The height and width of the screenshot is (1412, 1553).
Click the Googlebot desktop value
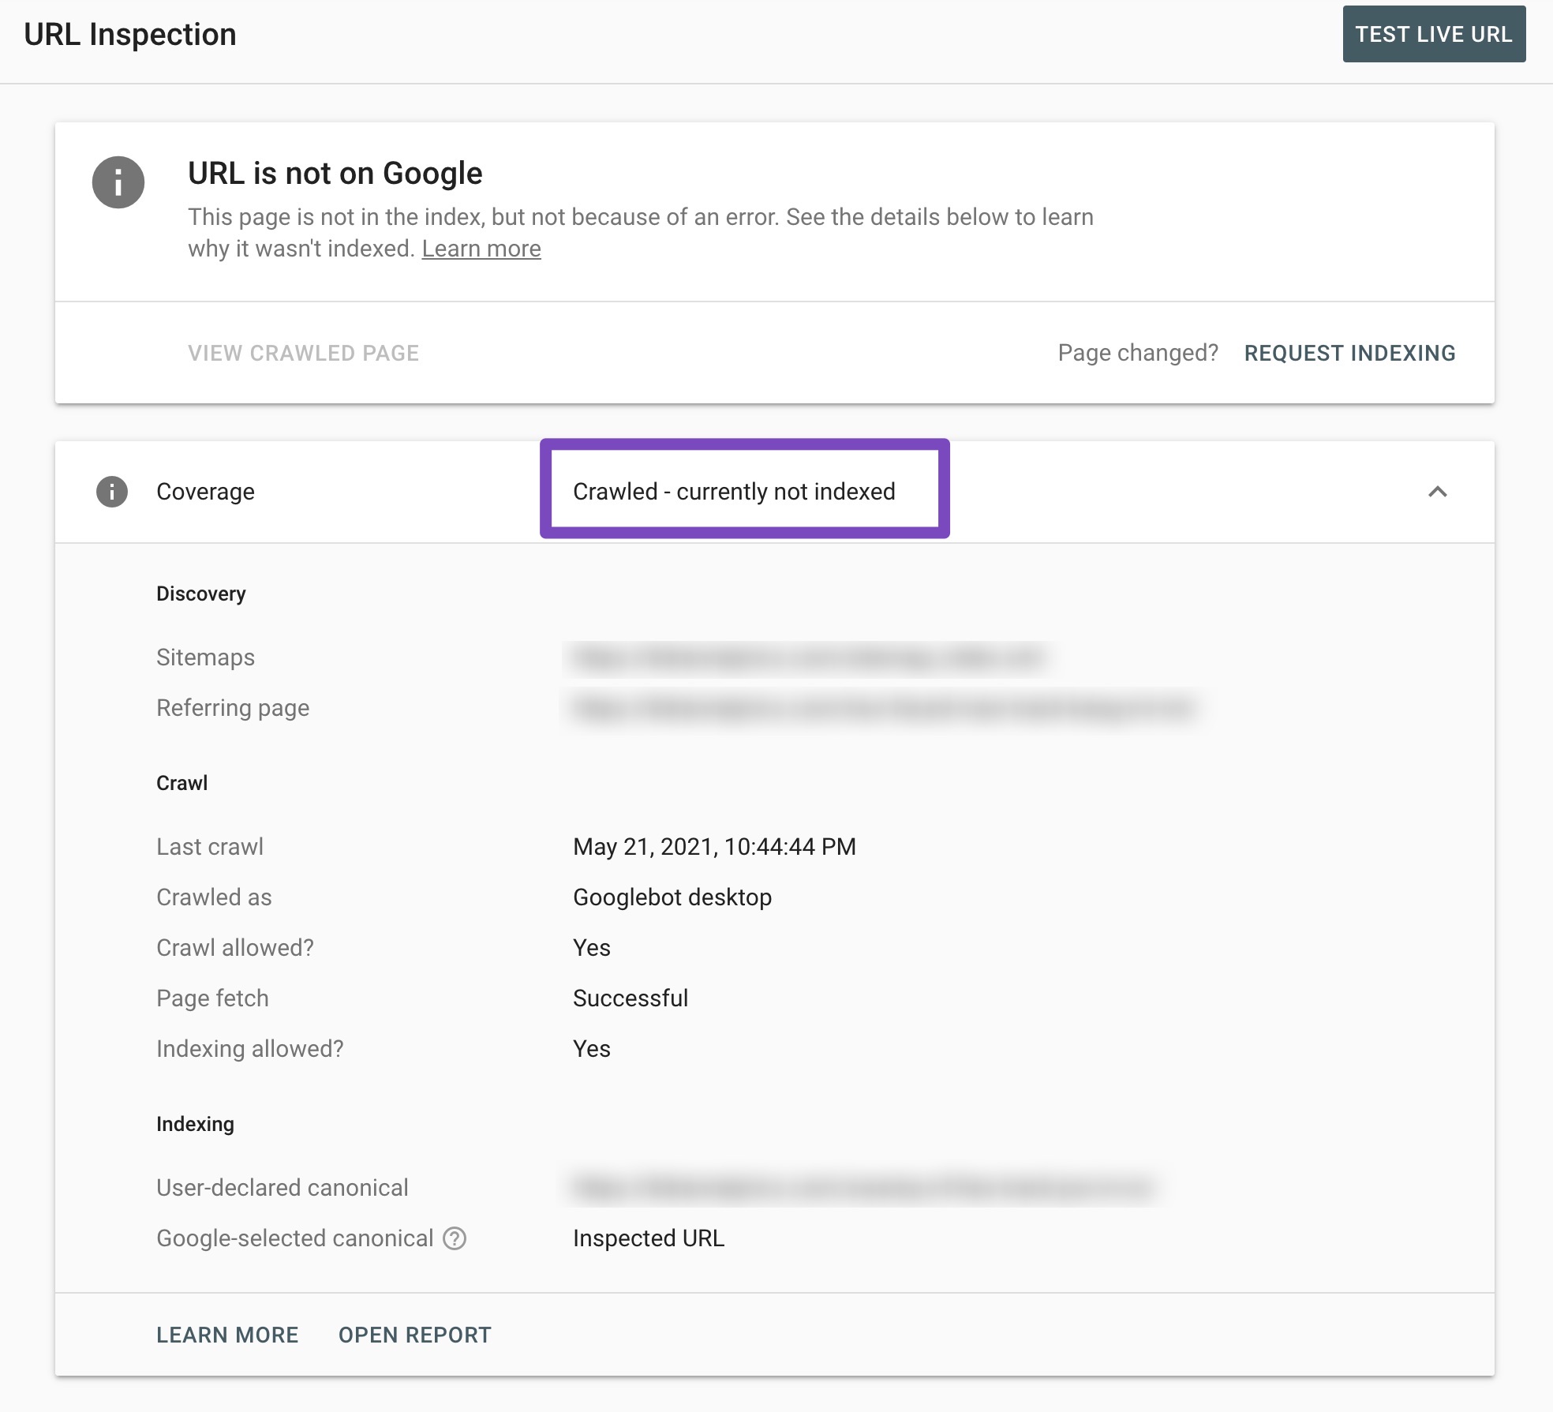coord(672,897)
